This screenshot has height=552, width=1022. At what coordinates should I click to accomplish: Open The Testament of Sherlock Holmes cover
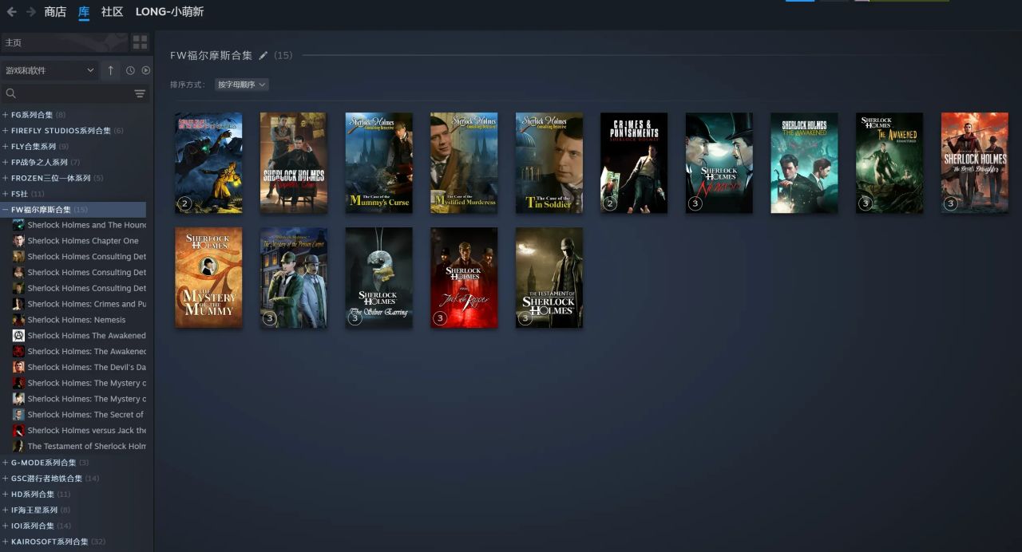tap(549, 278)
